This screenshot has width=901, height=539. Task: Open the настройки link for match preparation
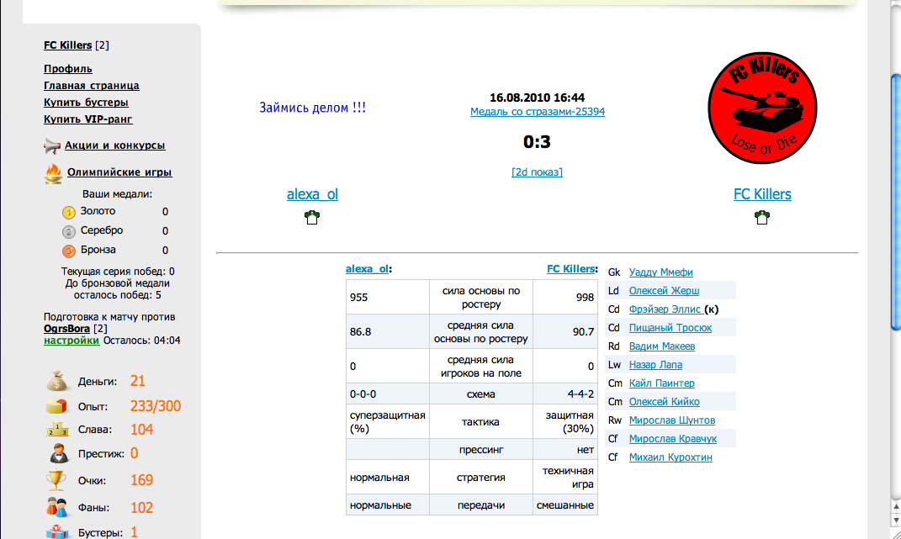click(72, 341)
